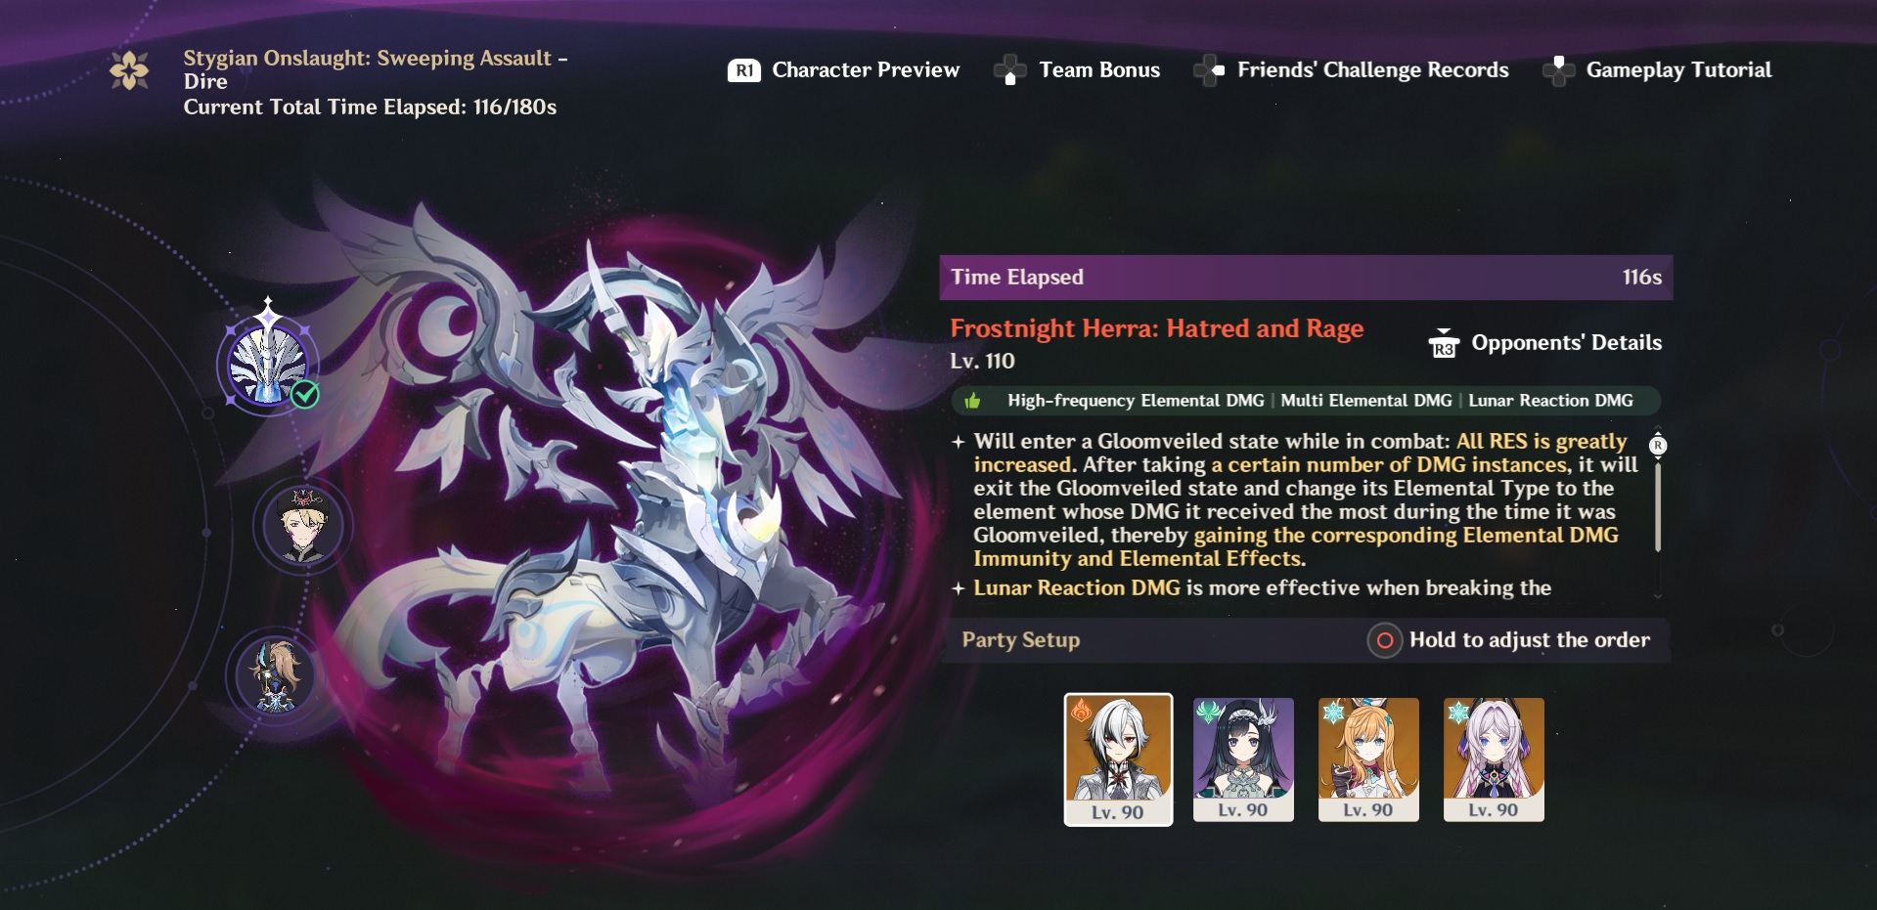Screen dimensions: 1877x910
Task: Click the R-stick scroll indicator icon
Action: [1658, 446]
